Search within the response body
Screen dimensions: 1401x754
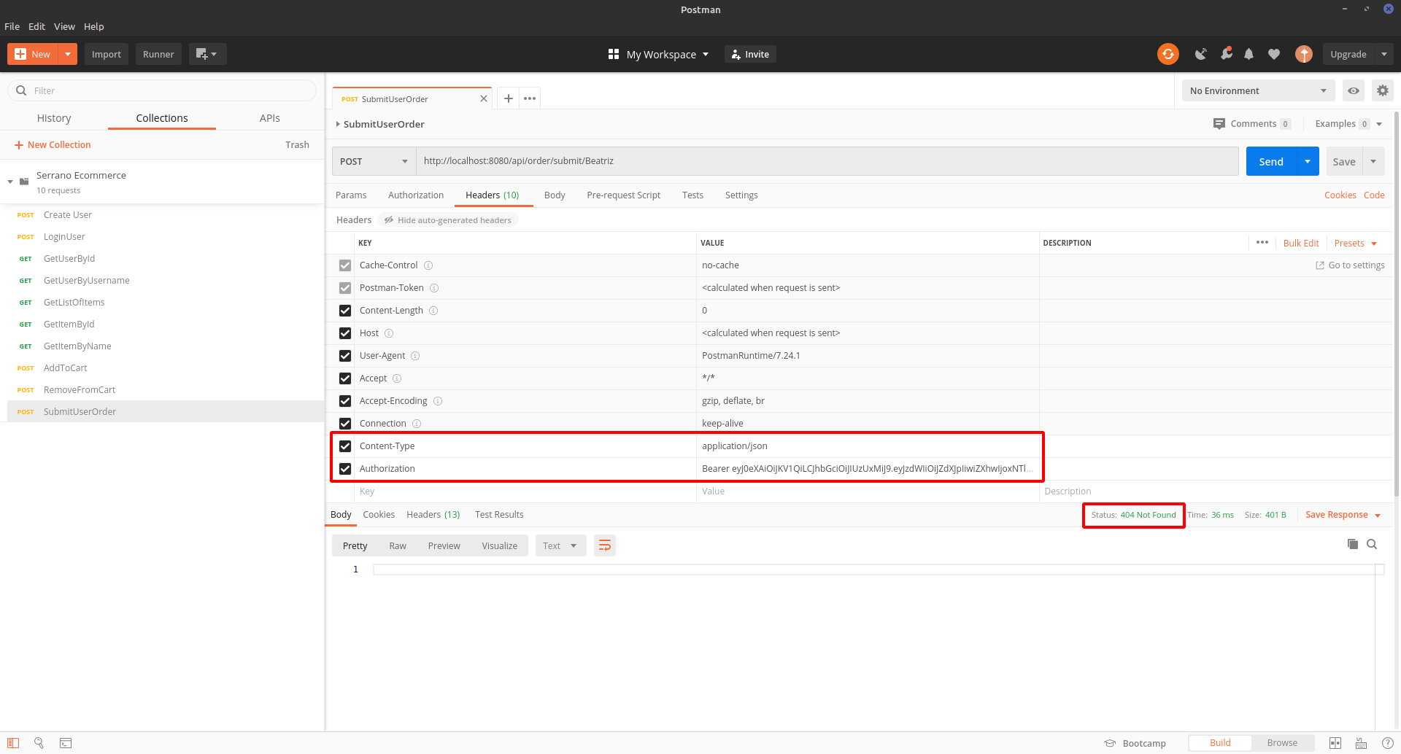click(1372, 544)
